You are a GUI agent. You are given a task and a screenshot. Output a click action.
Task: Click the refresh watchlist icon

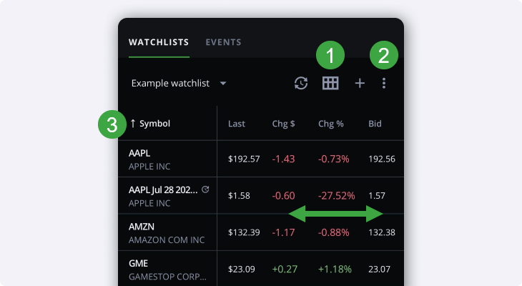tap(301, 84)
